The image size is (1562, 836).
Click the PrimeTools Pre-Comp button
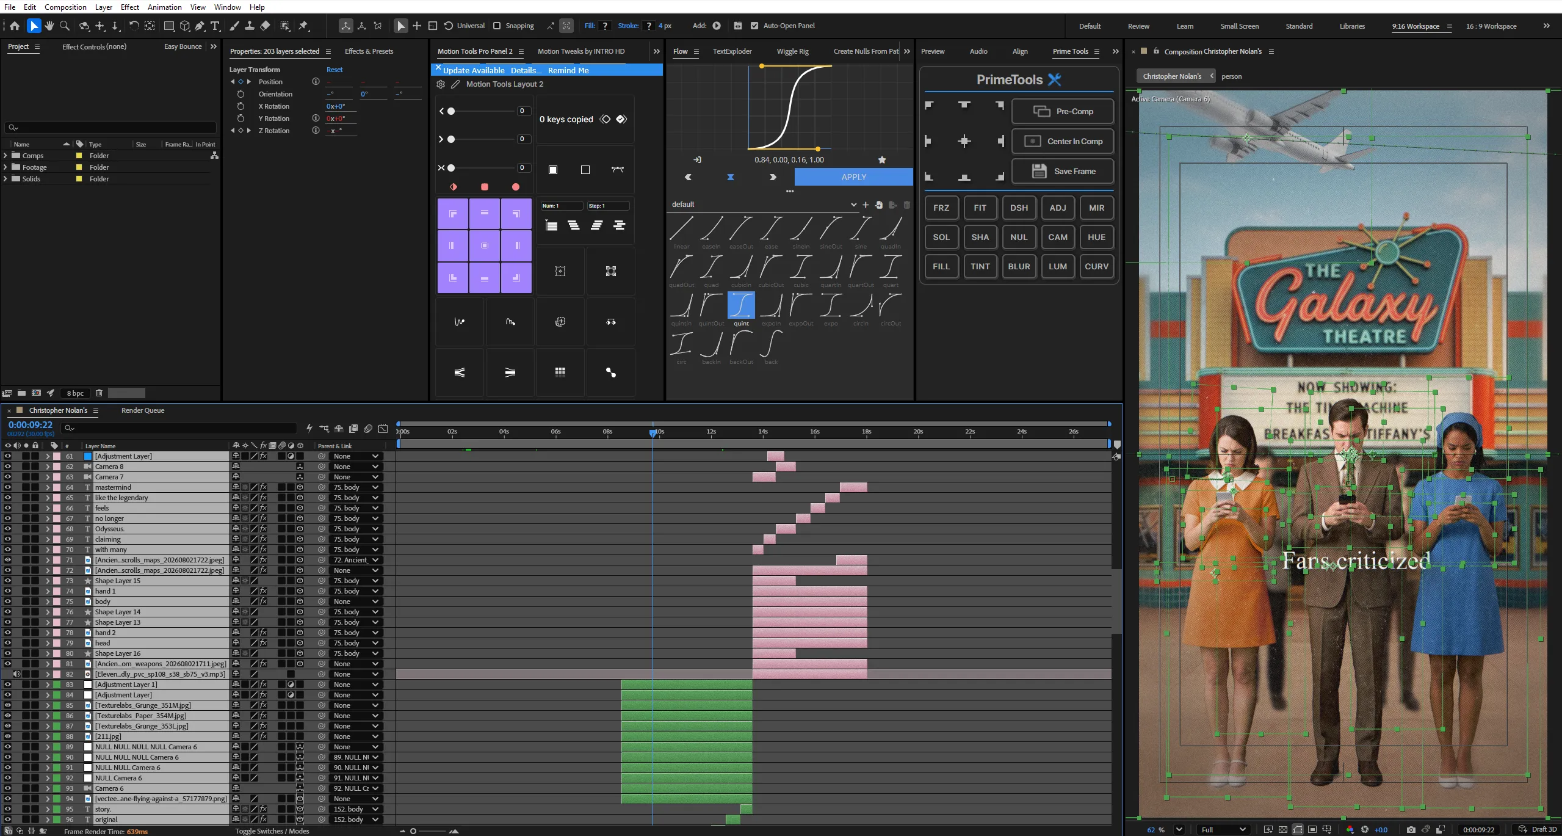tap(1063, 111)
